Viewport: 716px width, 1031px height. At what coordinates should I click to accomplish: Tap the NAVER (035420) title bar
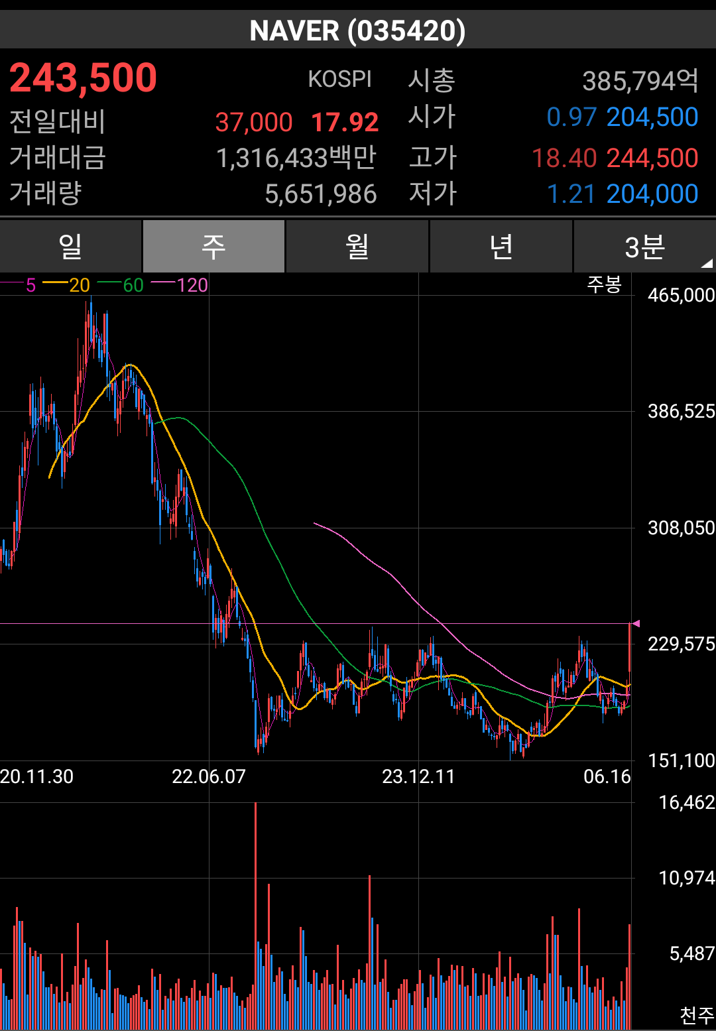(x=358, y=30)
